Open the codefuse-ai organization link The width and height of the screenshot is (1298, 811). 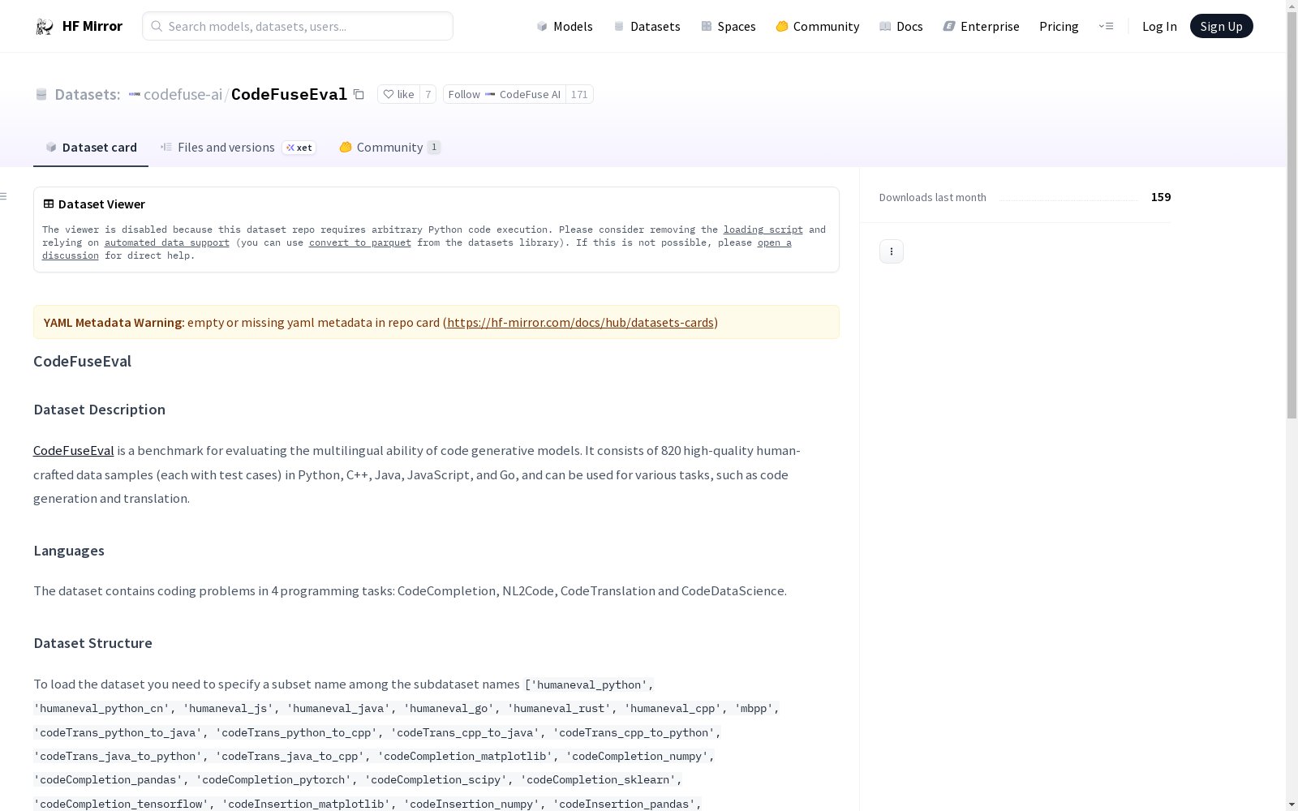[x=183, y=94]
